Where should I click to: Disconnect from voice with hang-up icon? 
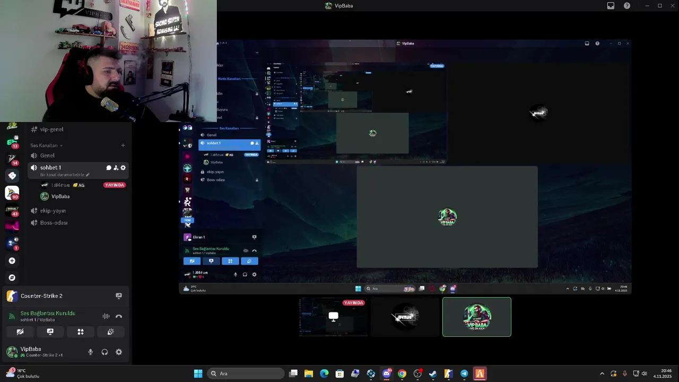pos(119,316)
